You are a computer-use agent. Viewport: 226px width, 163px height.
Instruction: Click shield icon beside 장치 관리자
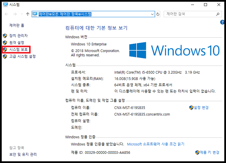pos(5,36)
